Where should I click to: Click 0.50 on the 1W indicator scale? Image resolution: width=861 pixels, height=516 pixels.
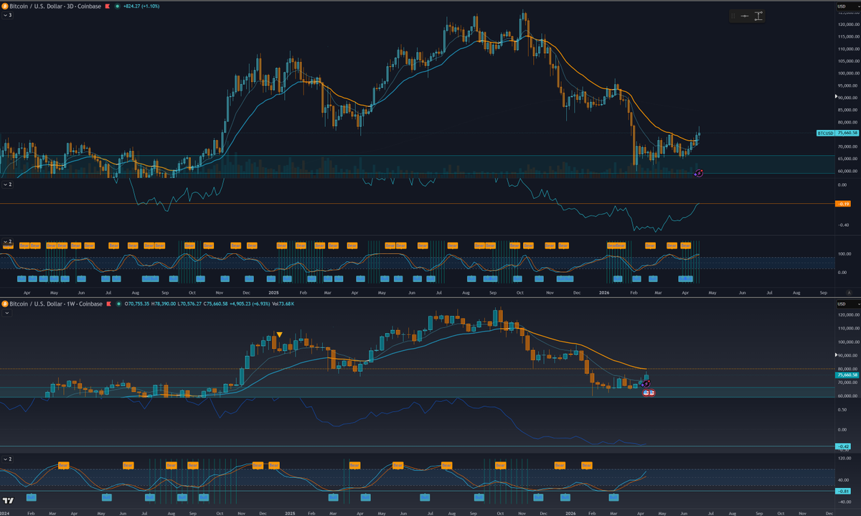click(x=842, y=410)
